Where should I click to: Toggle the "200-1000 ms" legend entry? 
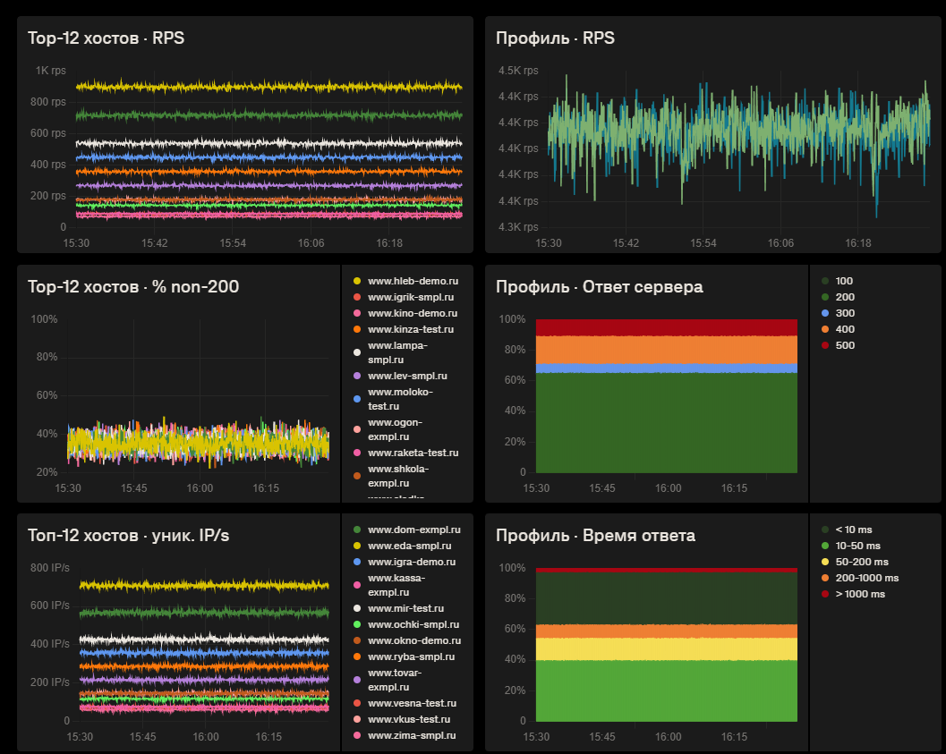pos(867,578)
